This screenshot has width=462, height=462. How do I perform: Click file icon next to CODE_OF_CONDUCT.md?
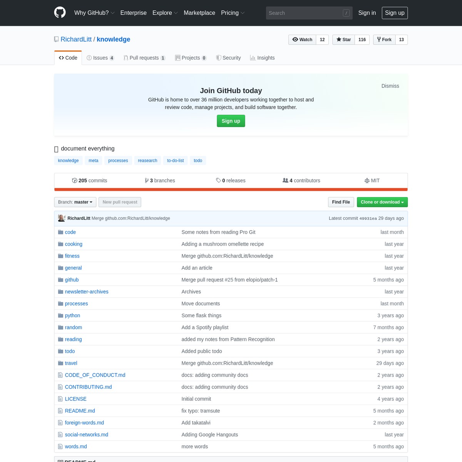[60, 375]
